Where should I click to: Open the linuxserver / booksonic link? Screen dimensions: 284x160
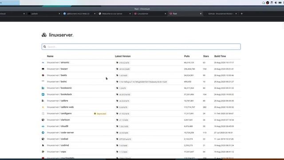click(x=59, y=88)
